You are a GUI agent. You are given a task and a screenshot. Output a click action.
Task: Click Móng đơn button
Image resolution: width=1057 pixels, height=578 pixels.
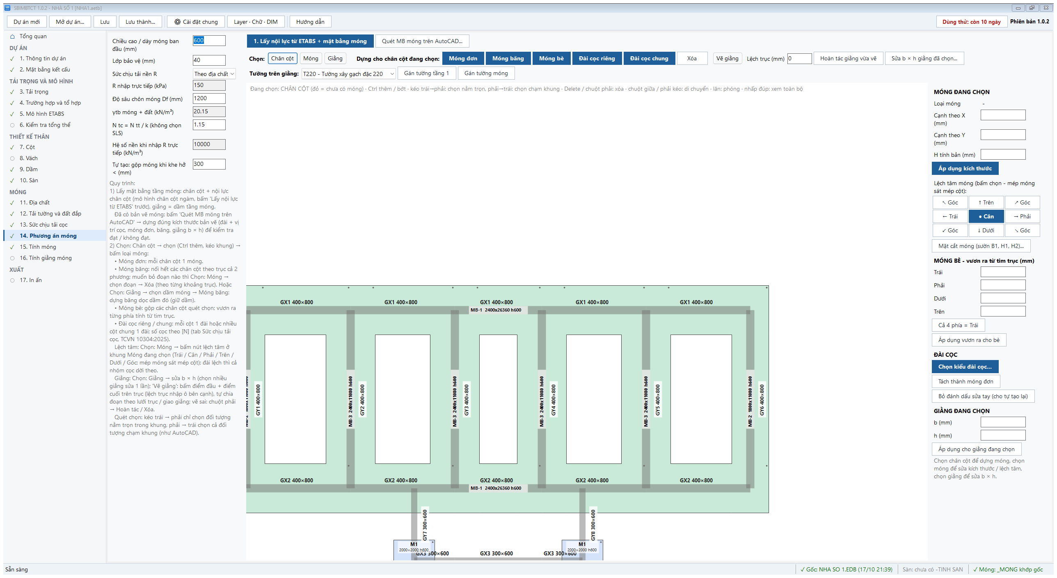point(463,58)
